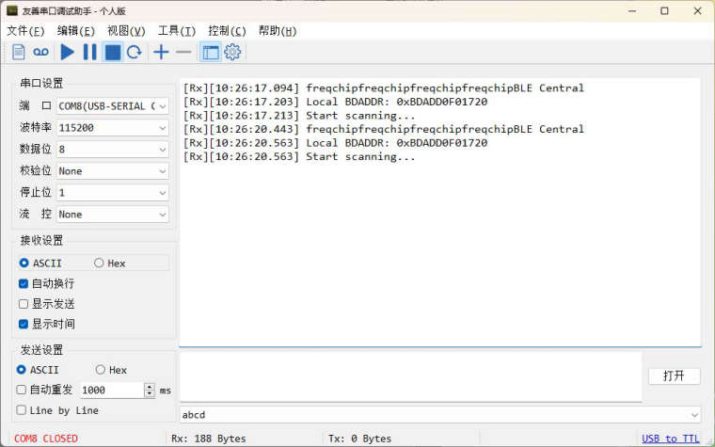
Task: Click the circular refresh arrow icon
Action: pos(135,53)
